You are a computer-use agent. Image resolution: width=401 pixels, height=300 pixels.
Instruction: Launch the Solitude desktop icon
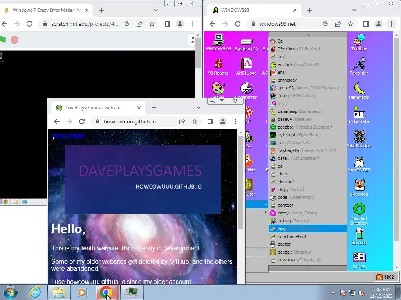click(x=359, y=236)
